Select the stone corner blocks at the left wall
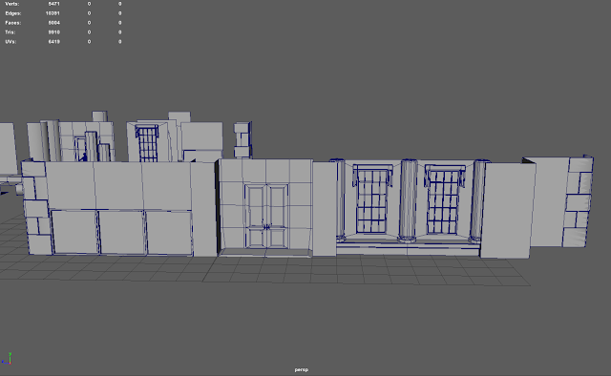This screenshot has height=376, width=611. pos(36,208)
